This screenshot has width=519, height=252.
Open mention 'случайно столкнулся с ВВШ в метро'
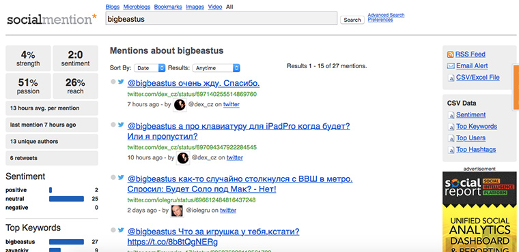pos(240,184)
